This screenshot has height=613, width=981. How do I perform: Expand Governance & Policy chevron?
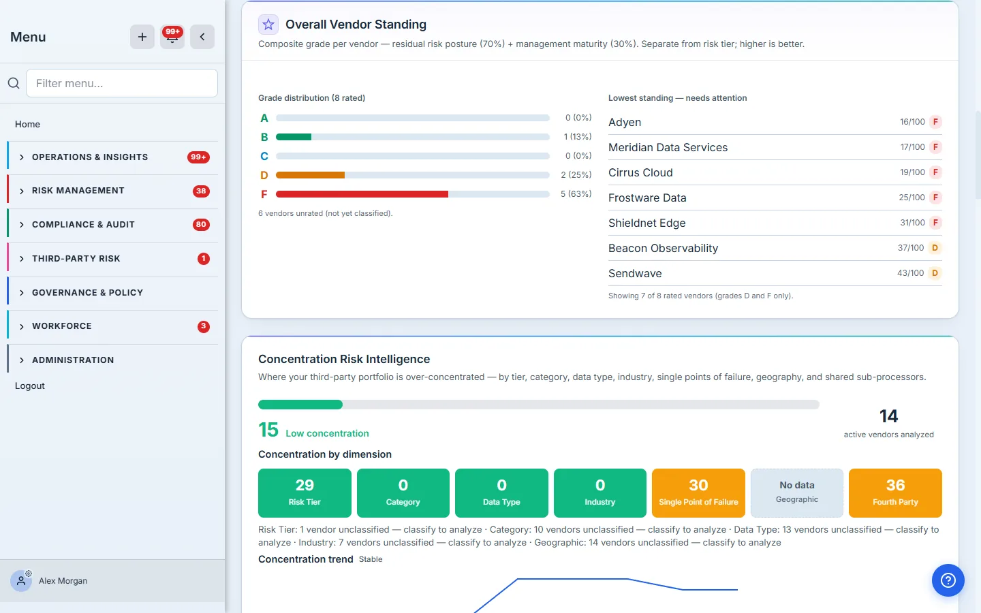click(x=22, y=293)
